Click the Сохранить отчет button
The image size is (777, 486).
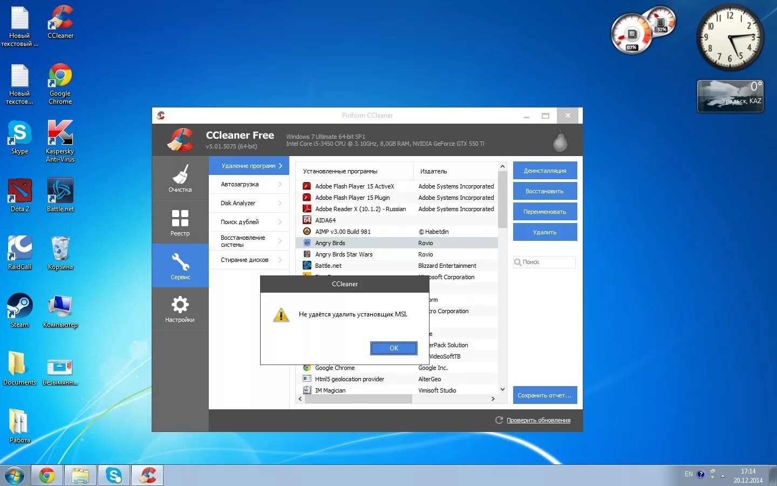click(x=545, y=395)
